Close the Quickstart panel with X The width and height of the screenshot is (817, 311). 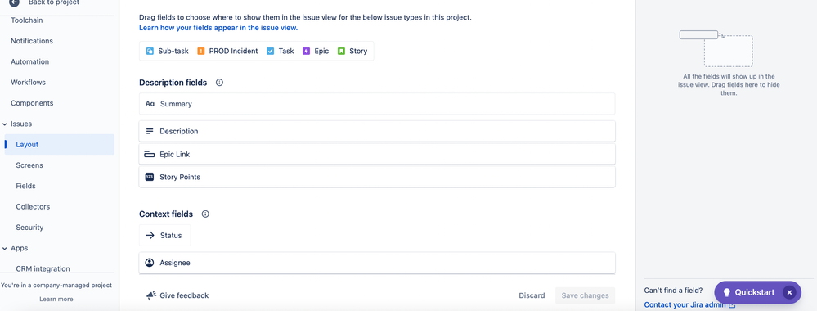click(x=789, y=293)
